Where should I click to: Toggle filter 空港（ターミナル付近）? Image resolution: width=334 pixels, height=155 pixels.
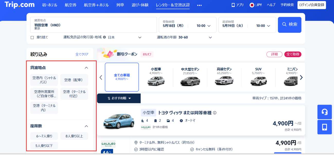[x=74, y=94]
